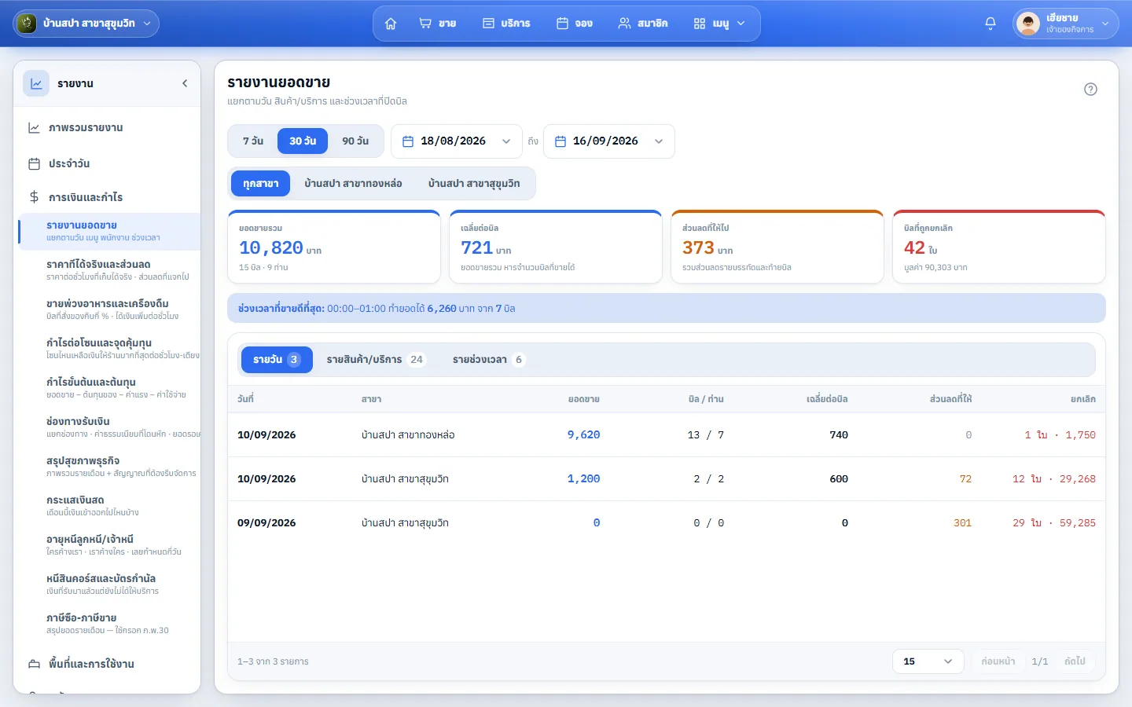The height and width of the screenshot is (707, 1132).
Task: Open the branch switcher บ้านสปา สาขาสุขุมวิท dropdown
Action: (x=86, y=24)
